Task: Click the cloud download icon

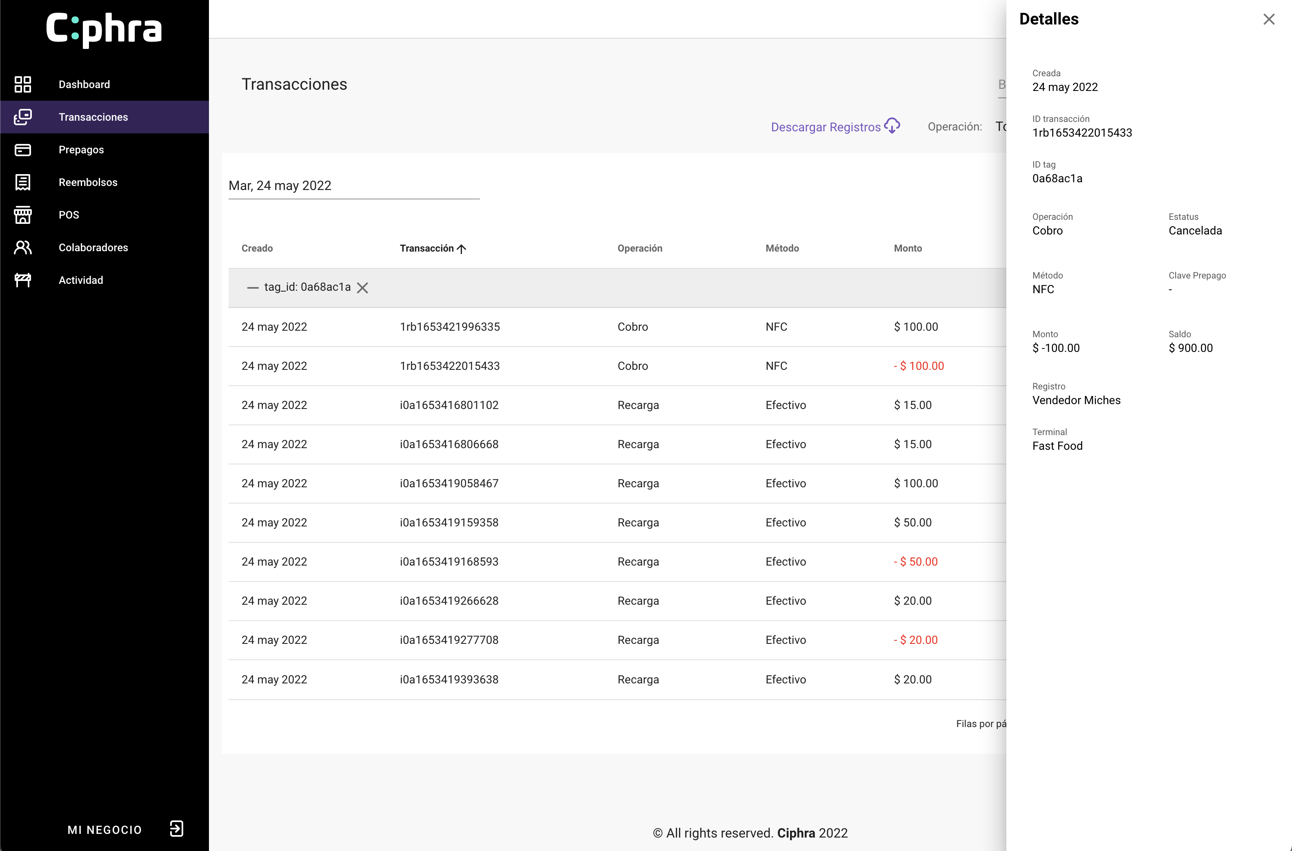Action: (892, 126)
